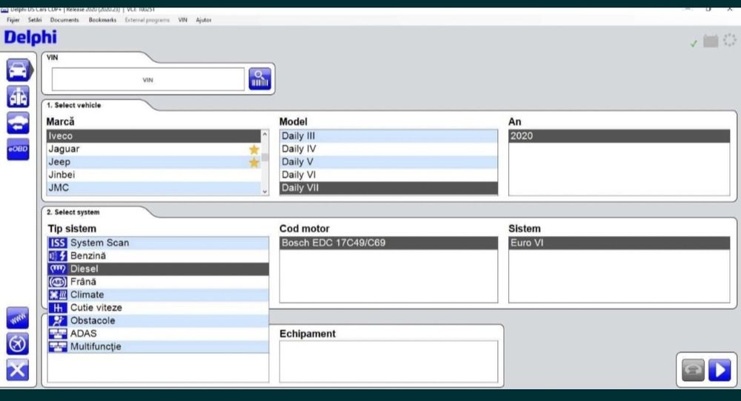741x401 pixels.
Task: Click the car with arrow sidebar icon
Action: tap(18, 123)
